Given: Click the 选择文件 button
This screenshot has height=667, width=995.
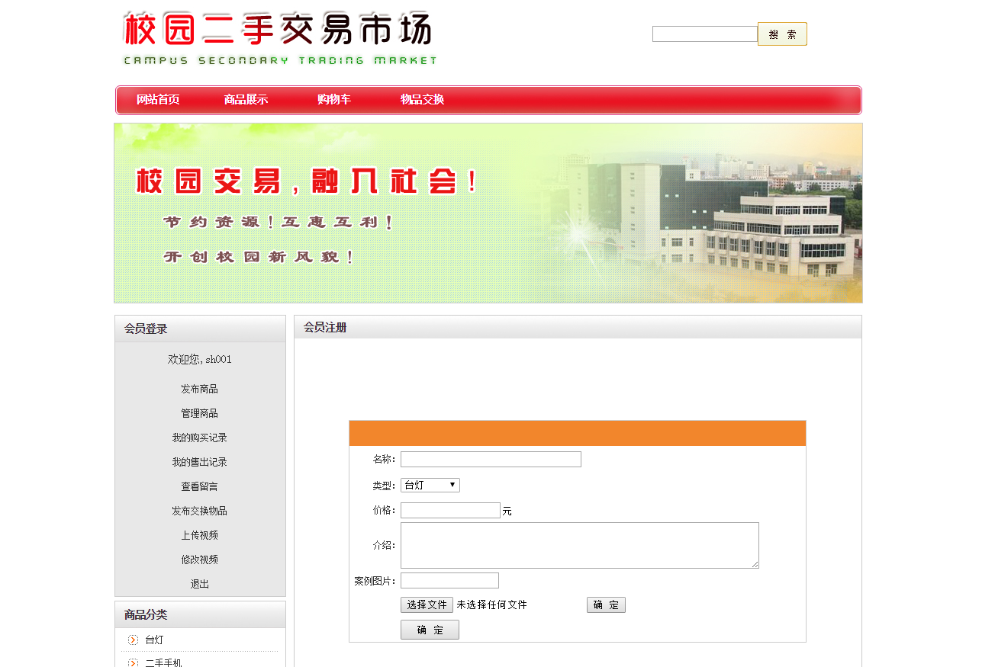Looking at the screenshot, I should 427,604.
